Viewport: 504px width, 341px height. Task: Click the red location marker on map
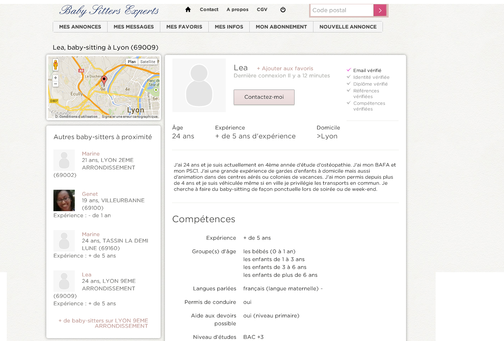(x=104, y=80)
